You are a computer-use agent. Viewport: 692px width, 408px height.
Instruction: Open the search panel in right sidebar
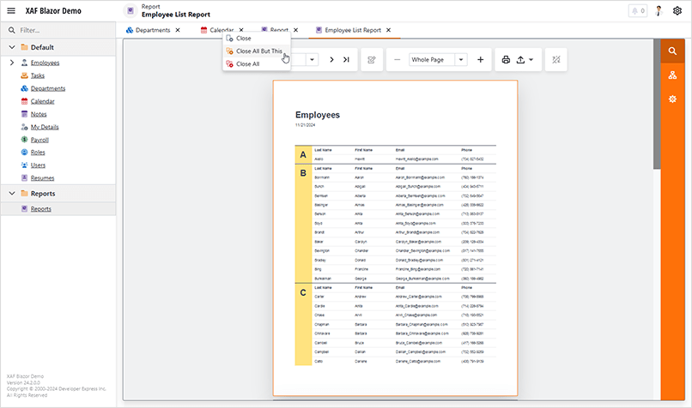(672, 51)
